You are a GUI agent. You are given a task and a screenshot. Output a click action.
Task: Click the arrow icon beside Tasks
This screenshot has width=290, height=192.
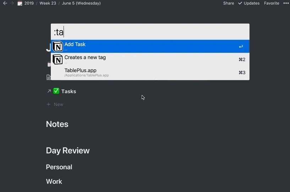coord(49,91)
